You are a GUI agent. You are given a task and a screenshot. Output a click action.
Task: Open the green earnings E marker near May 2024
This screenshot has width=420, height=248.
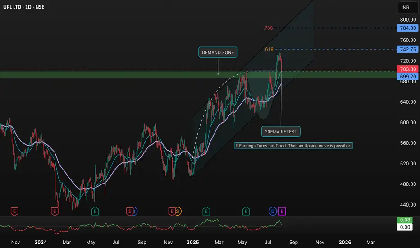(95, 211)
